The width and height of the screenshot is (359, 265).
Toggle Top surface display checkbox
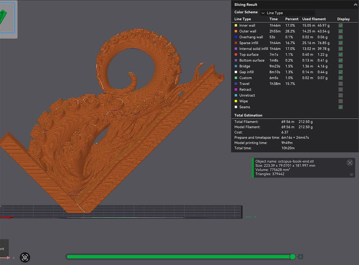[340, 55]
